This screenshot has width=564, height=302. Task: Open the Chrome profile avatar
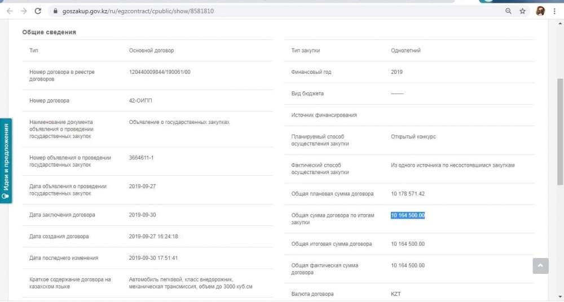tap(540, 11)
